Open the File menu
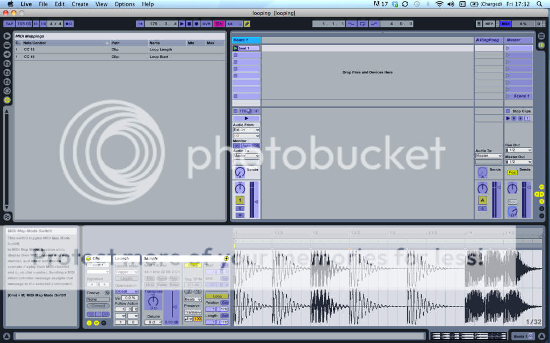This screenshot has height=343, width=550. tap(43, 4)
